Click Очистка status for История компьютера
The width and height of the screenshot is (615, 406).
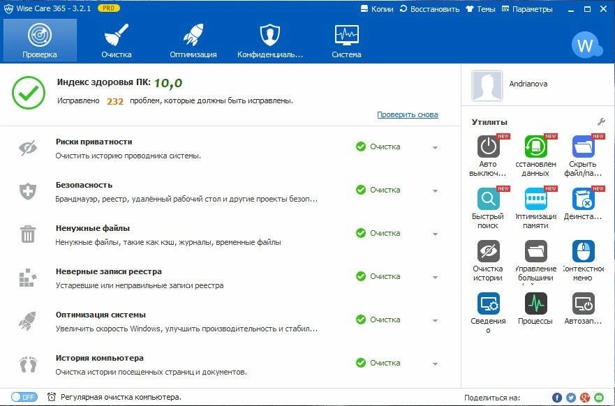(378, 363)
